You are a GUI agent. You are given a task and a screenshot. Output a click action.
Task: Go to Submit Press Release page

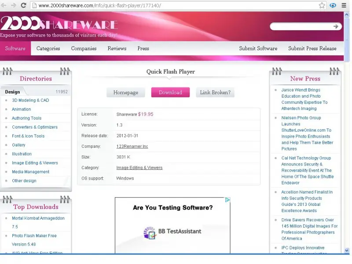point(312,48)
